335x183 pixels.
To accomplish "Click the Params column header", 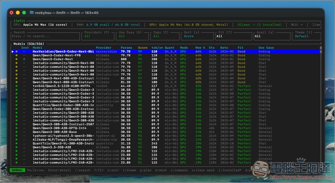I will (x=126, y=48).
